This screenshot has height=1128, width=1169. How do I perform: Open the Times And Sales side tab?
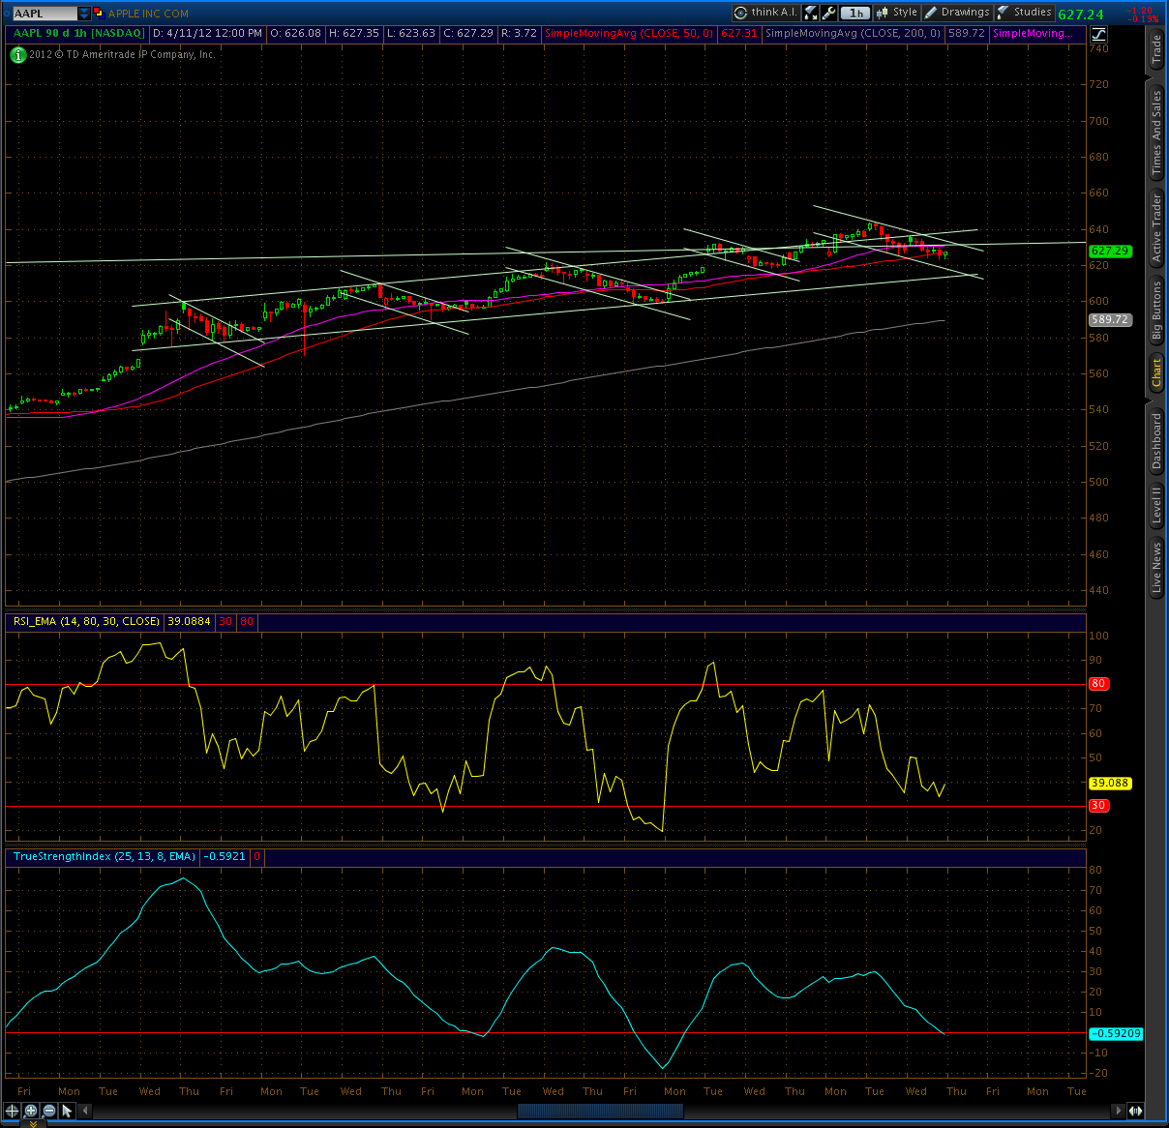(1156, 133)
